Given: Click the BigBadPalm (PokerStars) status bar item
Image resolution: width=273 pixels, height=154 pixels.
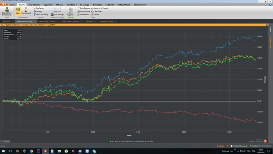Looking at the screenshot, I should click(261, 146).
